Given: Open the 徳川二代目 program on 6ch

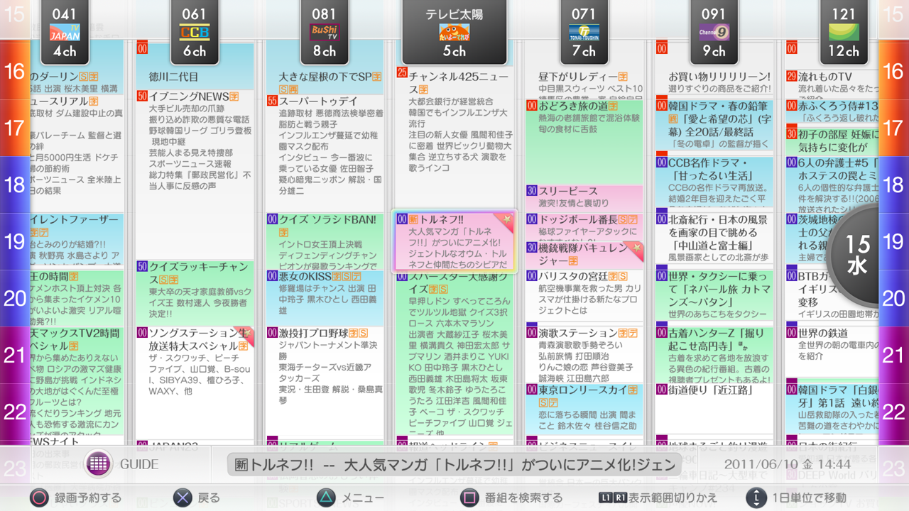Looking at the screenshot, I should 195,67.
